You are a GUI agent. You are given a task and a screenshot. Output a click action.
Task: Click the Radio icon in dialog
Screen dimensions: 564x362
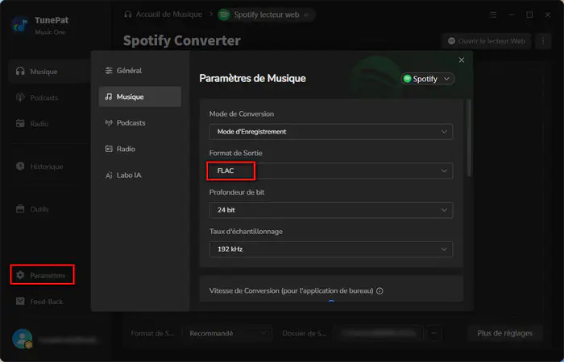pyautogui.click(x=109, y=149)
